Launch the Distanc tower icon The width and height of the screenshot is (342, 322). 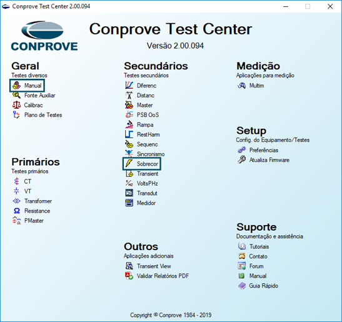pyautogui.click(x=129, y=95)
